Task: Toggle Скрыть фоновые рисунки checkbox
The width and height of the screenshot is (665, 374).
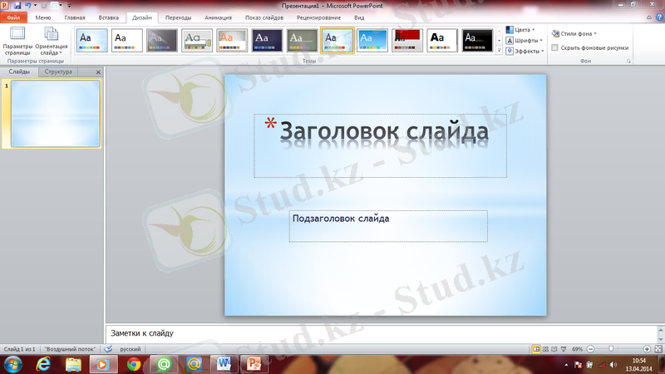Action: 555,48
